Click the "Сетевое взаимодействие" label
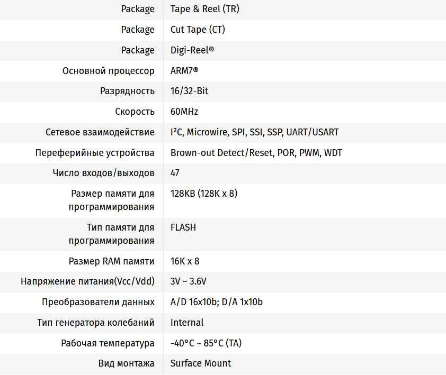Screen dimensions: 446x375 tap(100, 132)
